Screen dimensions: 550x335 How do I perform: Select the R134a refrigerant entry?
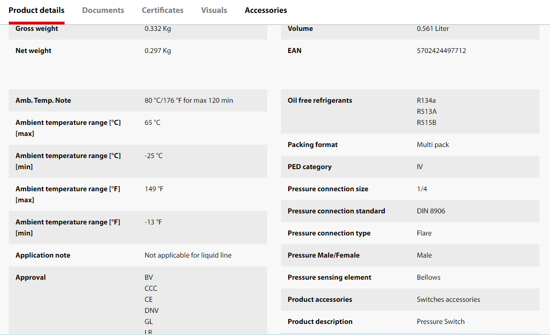click(x=426, y=100)
